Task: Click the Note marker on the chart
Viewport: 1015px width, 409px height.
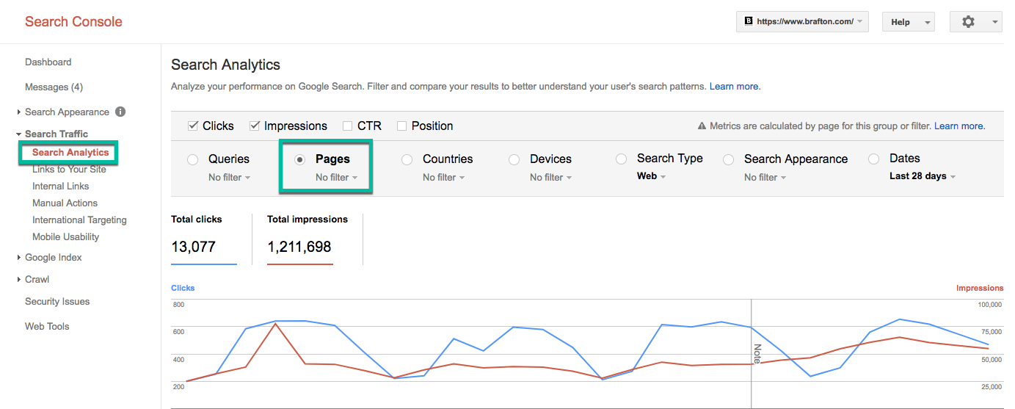Action: 757,353
